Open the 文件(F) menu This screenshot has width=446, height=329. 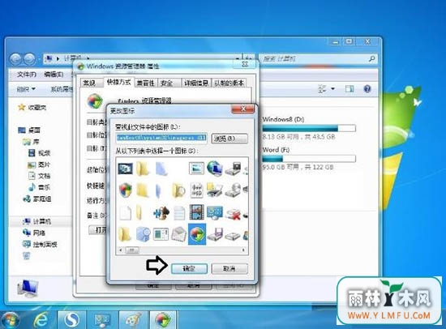(27, 75)
